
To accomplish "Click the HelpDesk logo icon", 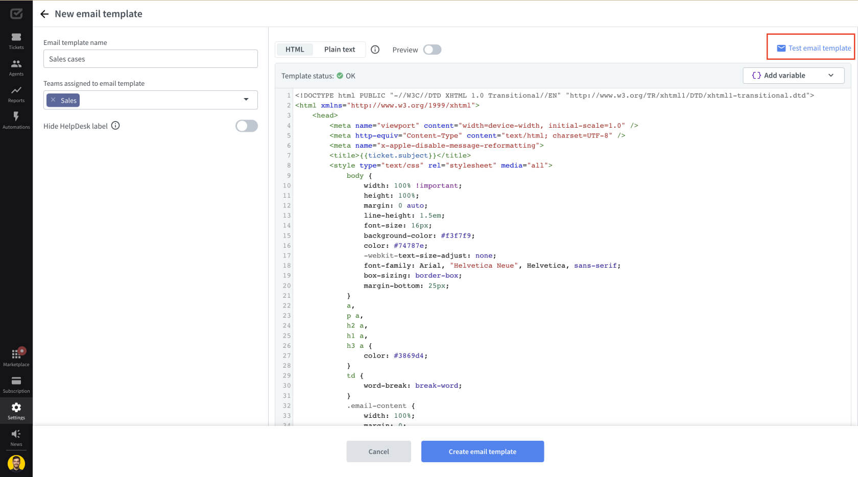I will (16, 14).
